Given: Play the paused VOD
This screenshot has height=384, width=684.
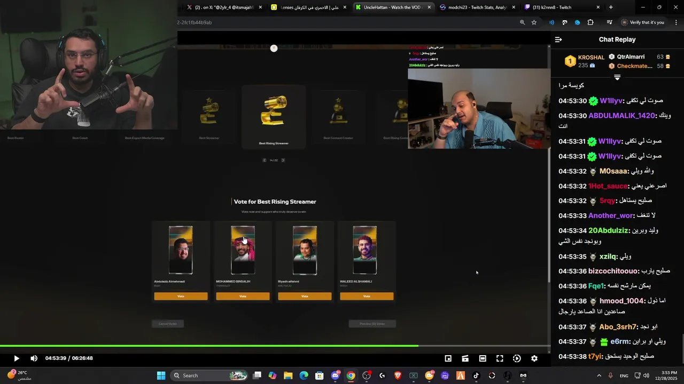Looking at the screenshot, I should (16, 358).
